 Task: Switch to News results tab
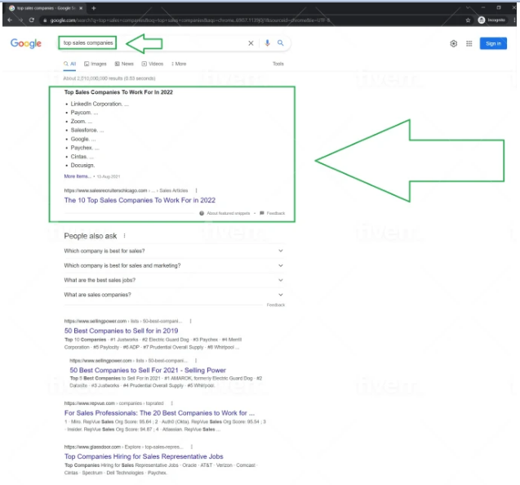click(x=124, y=64)
